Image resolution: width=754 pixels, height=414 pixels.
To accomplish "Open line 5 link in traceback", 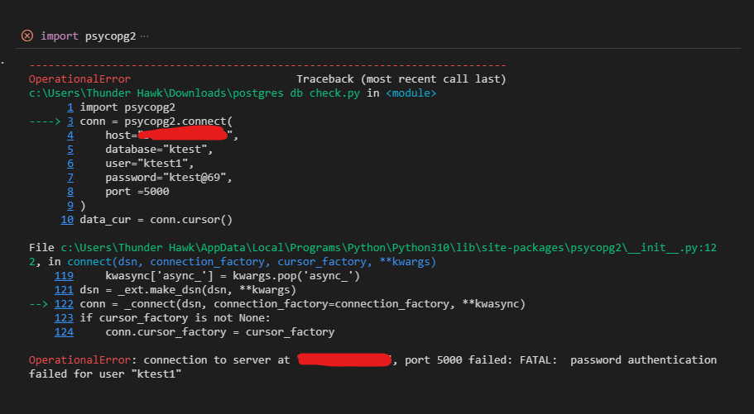I will pos(70,150).
